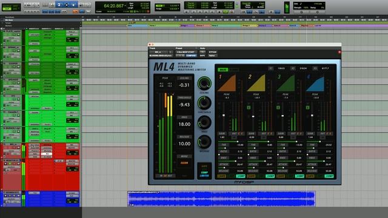The height and width of the screenshot is (218, 388).
Task: Open the ML4000 plug-in selector below Track
Action: click(x=161, y=56)
